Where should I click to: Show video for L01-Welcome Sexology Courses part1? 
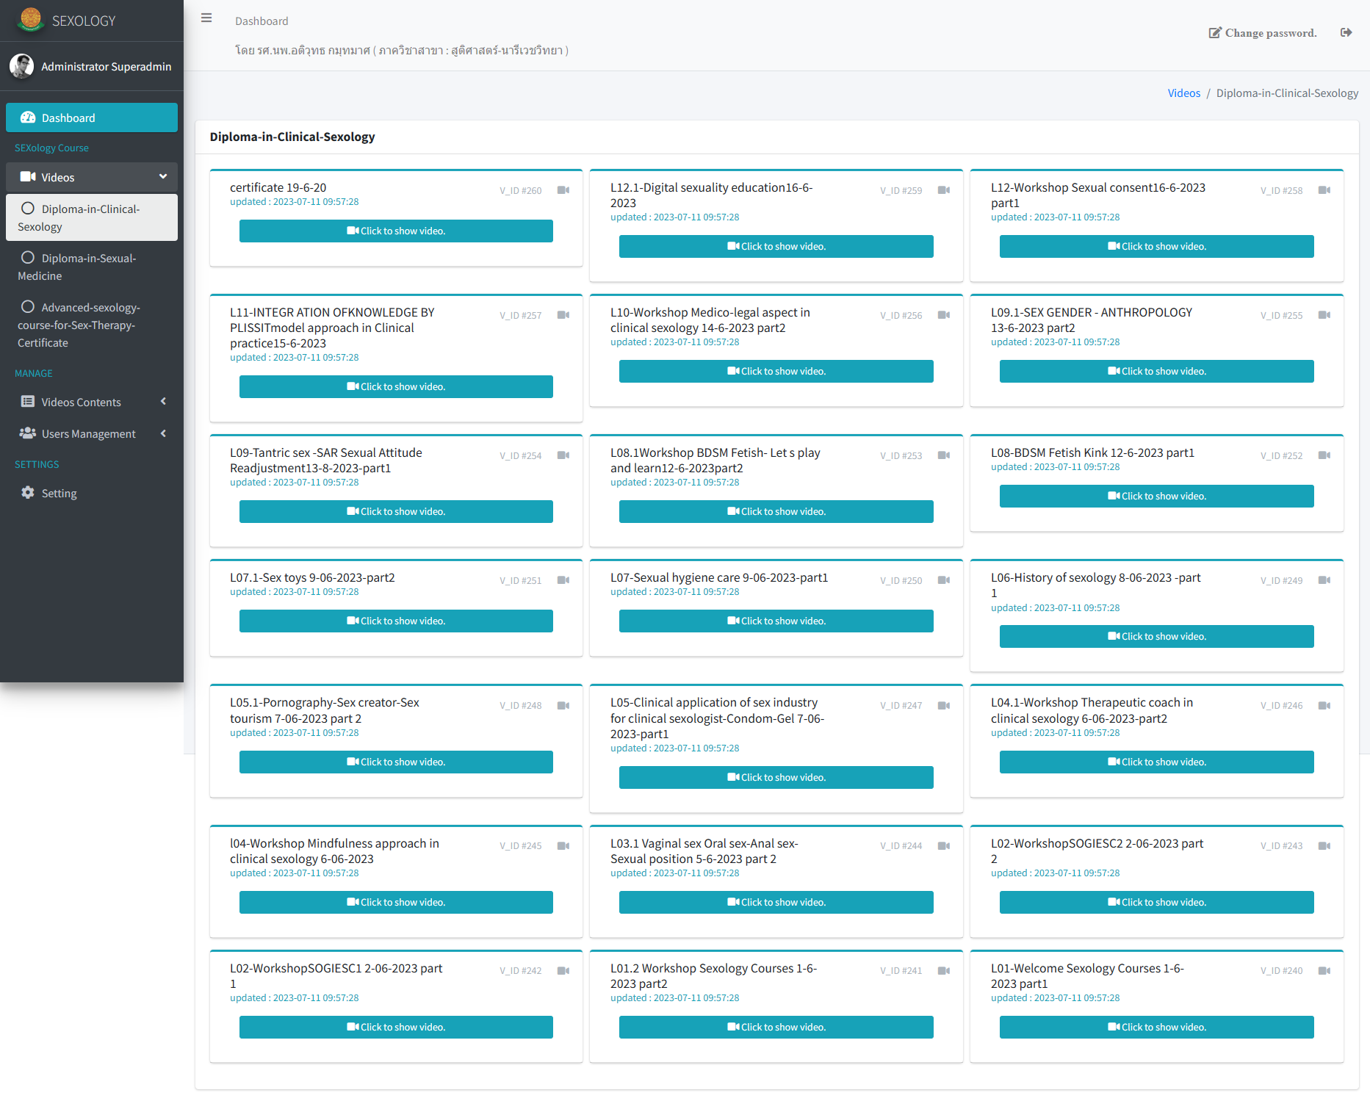point(1157,1027)
